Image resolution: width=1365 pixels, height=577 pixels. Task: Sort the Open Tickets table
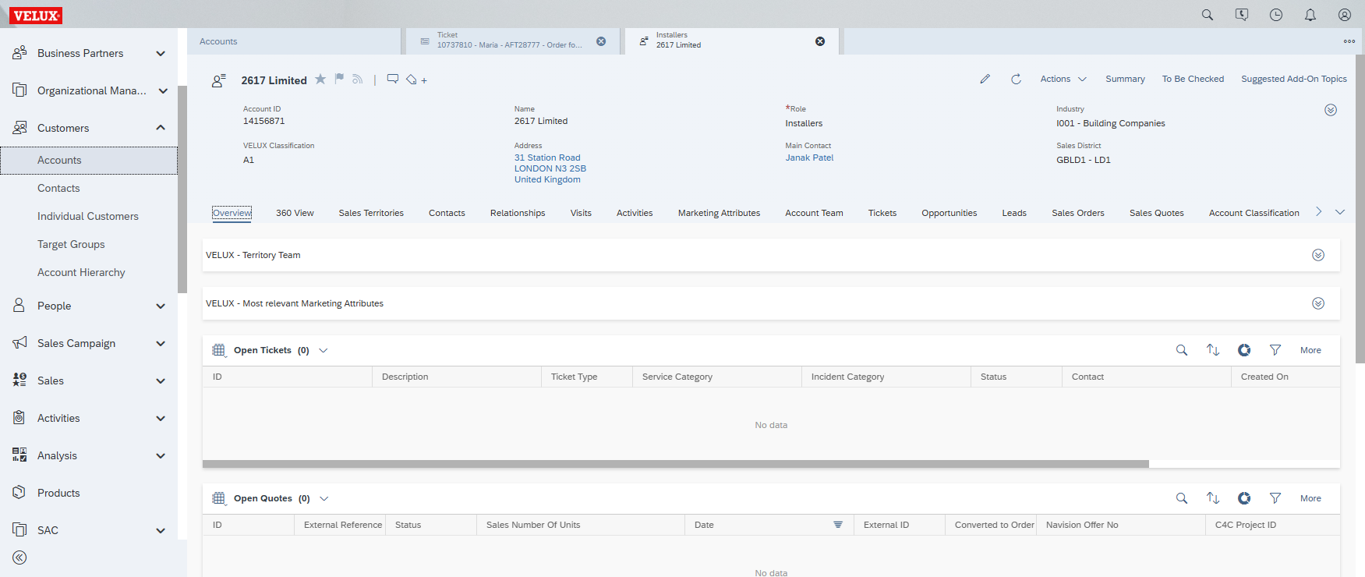click(x=1213, y=350)
